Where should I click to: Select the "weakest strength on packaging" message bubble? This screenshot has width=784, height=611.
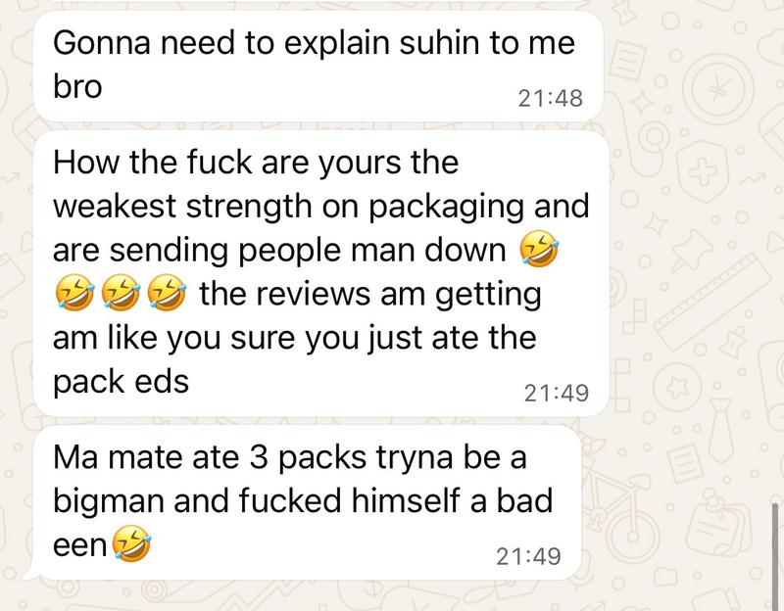coord(321,273)
